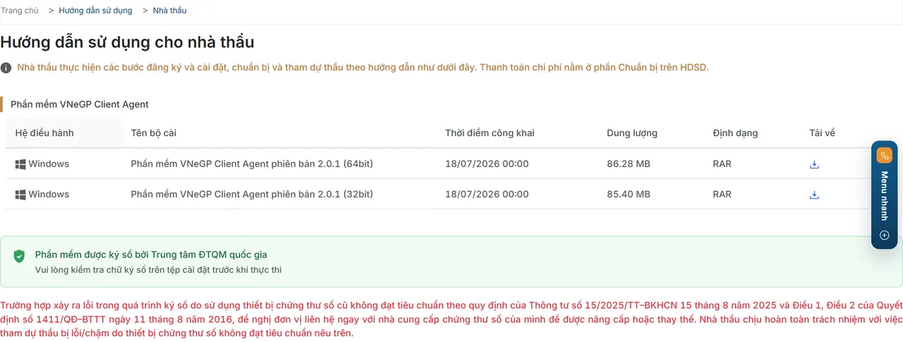The width and height of the screenshot is (903, 342).
Task: Click the 86.28 MB size cell
Action: pyautogui.click(x=628, y=164)
